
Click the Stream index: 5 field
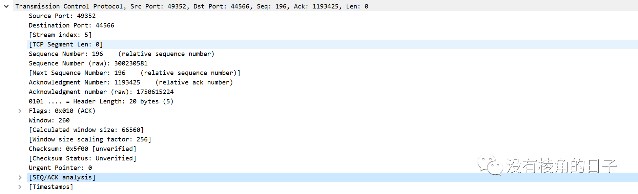click(x=60, y=35)
